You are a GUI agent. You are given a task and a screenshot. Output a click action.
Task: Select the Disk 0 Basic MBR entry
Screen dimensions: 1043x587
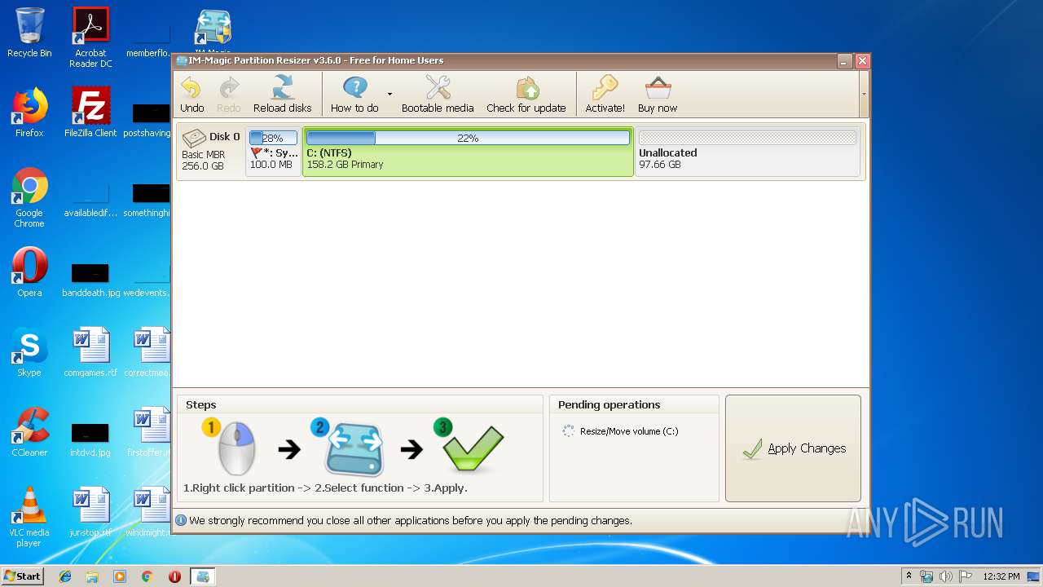(x=212, y=151)
